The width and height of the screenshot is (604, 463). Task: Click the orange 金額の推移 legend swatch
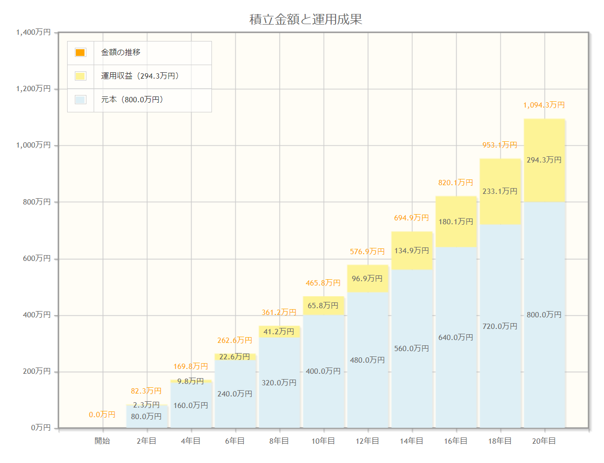click(81, 53)
